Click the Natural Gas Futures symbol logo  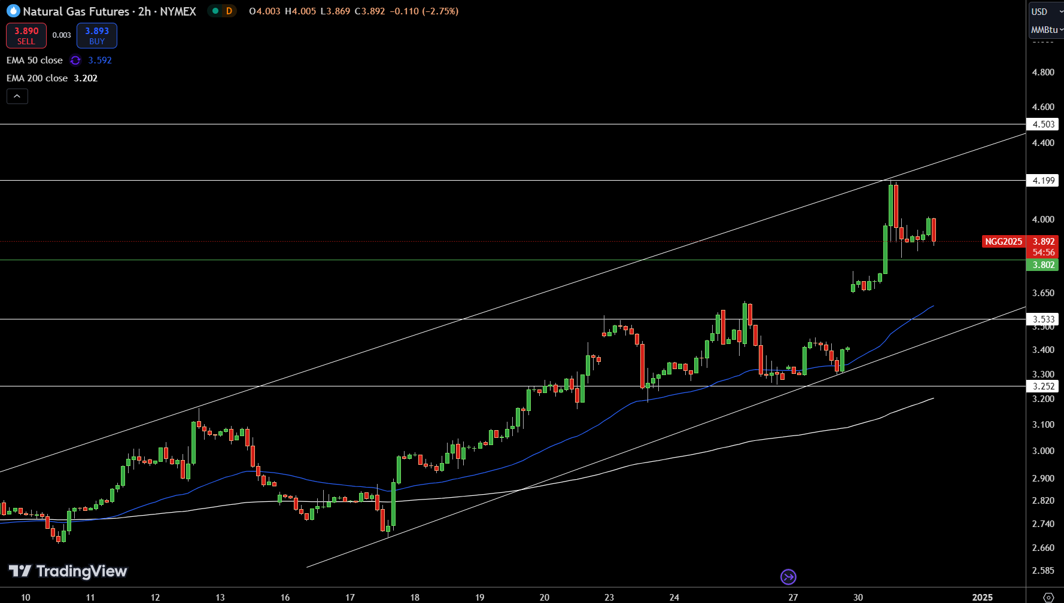click(13, 11)
